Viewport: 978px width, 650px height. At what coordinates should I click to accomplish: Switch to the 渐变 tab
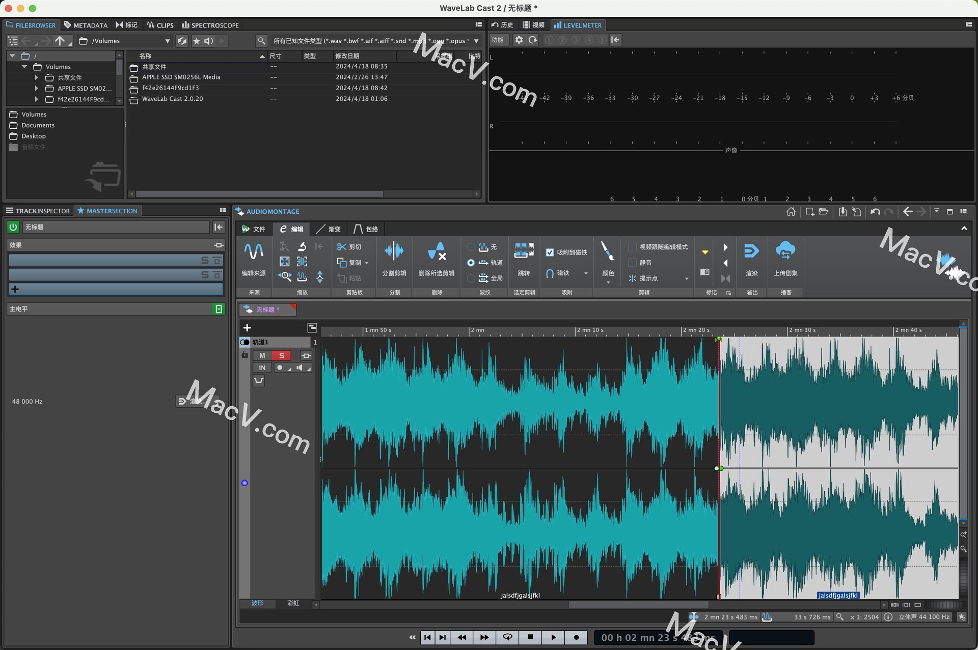point(329,229)
